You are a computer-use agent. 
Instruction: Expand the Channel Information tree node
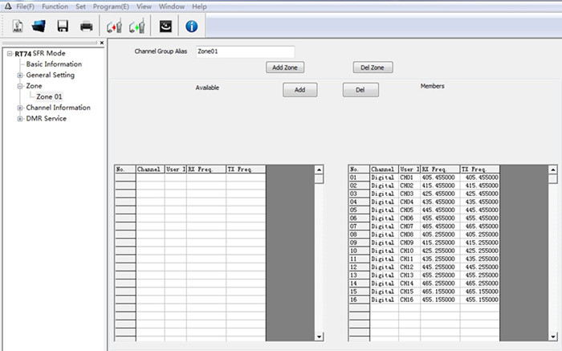[x=20, y=108]
